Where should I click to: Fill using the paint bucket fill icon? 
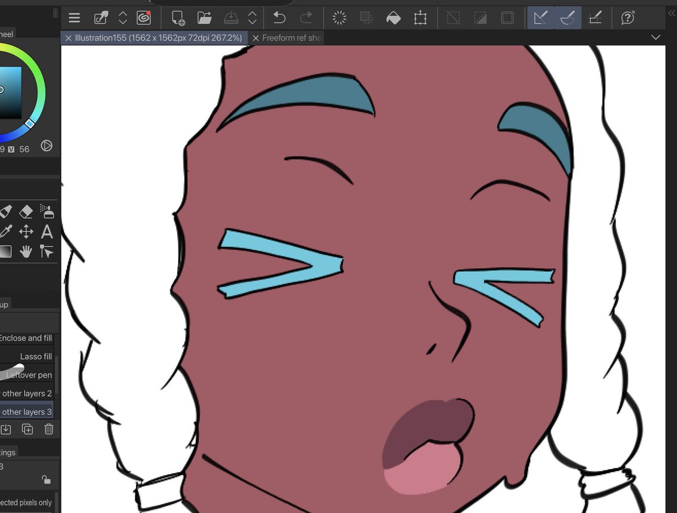click(x=393, y=18)
